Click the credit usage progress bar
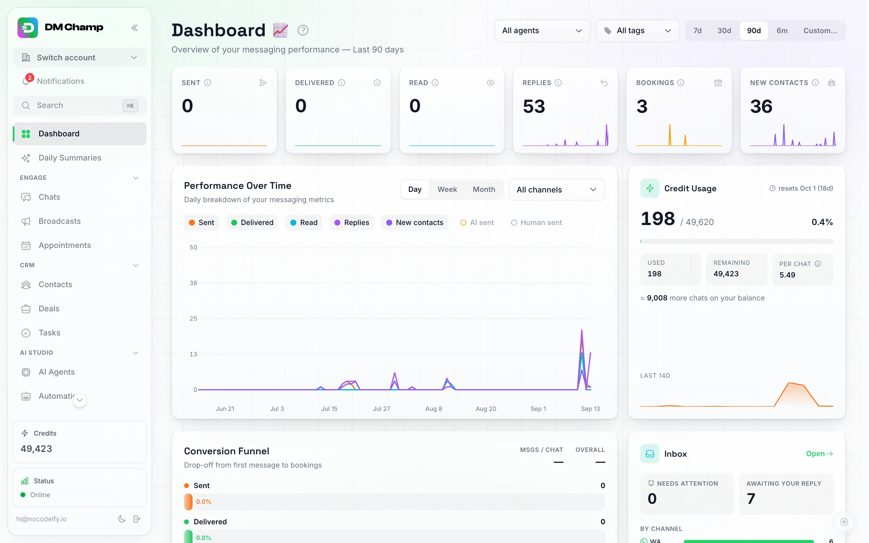The image size is (869, 543). pos(737,241)
